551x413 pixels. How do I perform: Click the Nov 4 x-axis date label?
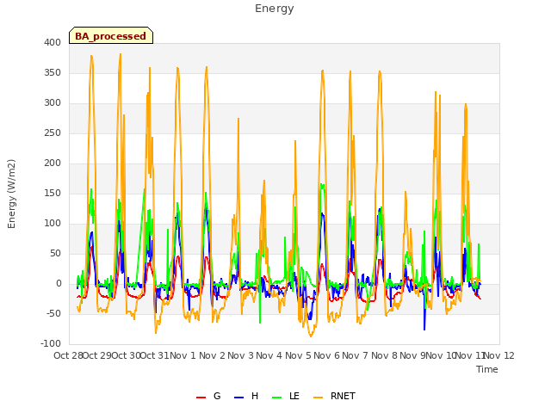coord(269,355)
